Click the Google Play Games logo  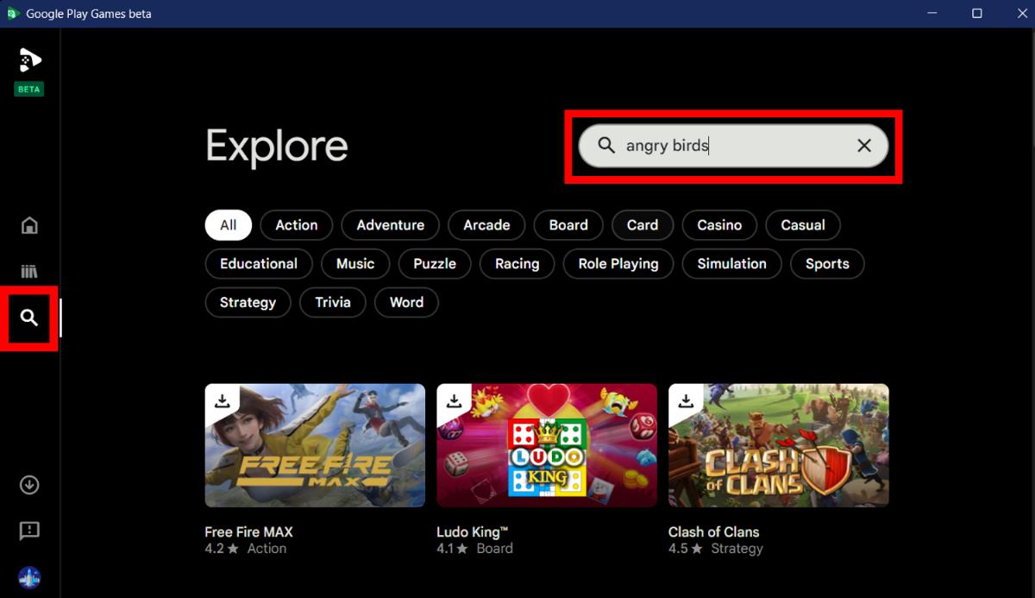[x=29, y=60]
